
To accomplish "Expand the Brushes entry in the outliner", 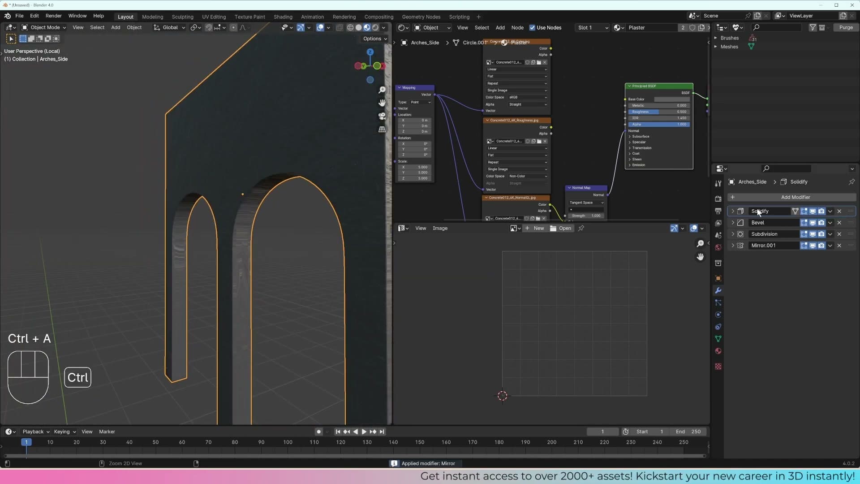I will pyautogui.click(x=716, y=38).
